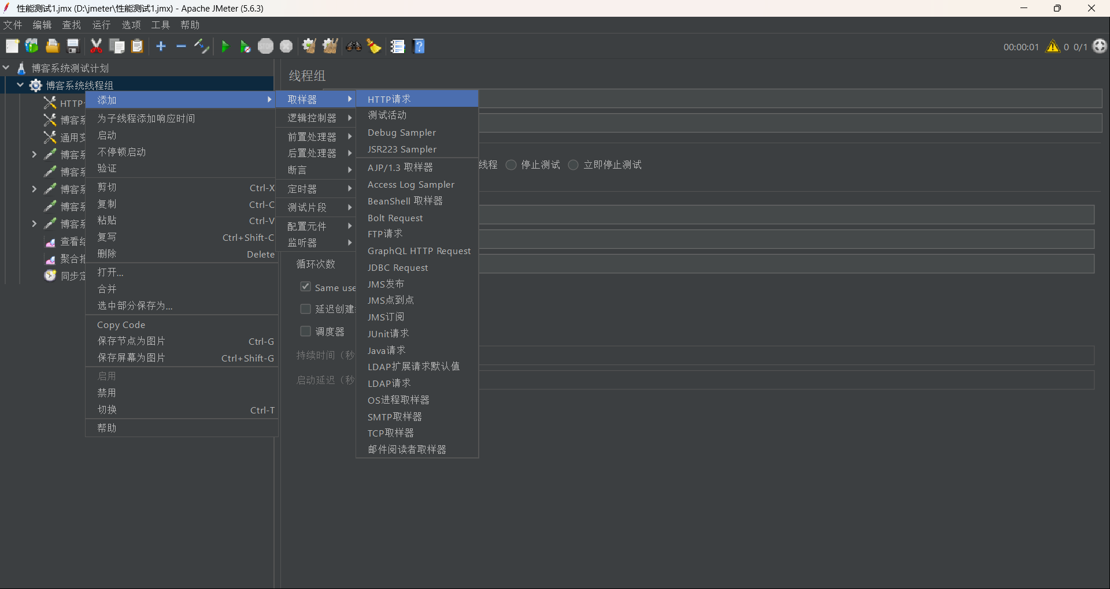Image resolution: width=1110 pixels, height=589 pixels.
Task: Click the Toggle enable/disable icon
Action: (x=201, y=46)
